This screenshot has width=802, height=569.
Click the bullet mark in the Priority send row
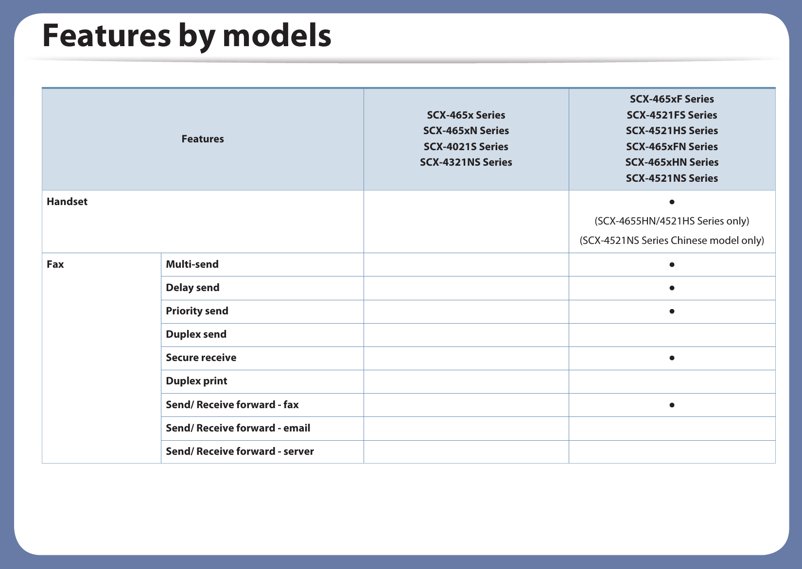pyautogui.click(x=671, y=311)
